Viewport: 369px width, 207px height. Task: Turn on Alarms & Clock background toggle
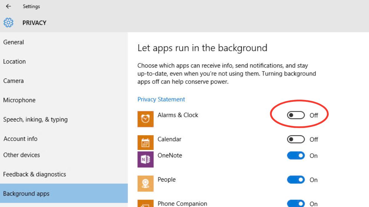pyautogui.click(x=296, y=115)
